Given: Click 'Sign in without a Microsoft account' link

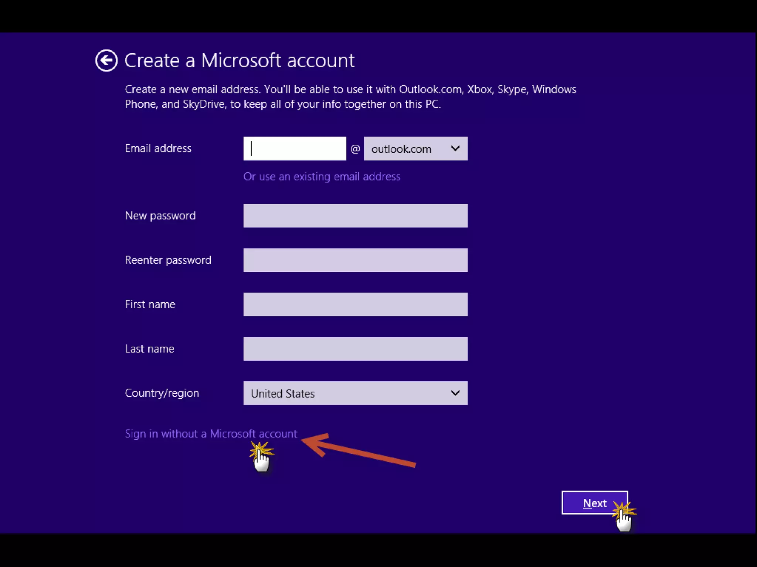Looking at the screenshot, I should [x=211, y=434].
